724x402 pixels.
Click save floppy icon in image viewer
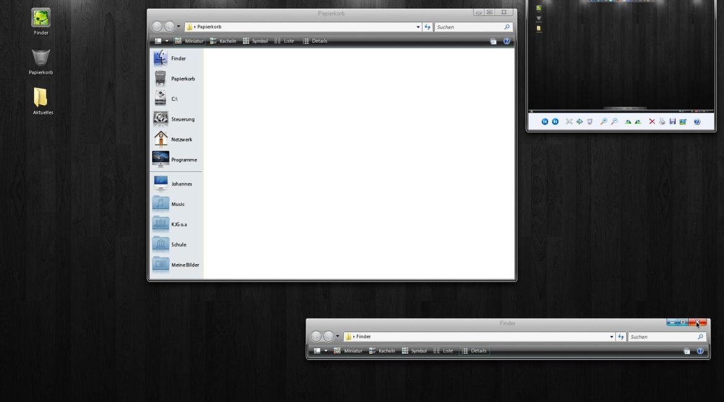(x=673, y=122)
